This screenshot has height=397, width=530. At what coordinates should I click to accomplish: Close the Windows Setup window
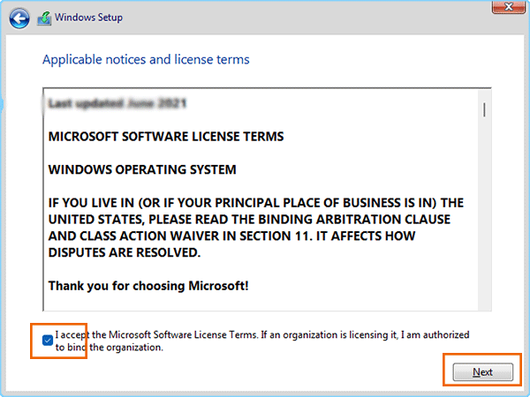coord(509,7)
